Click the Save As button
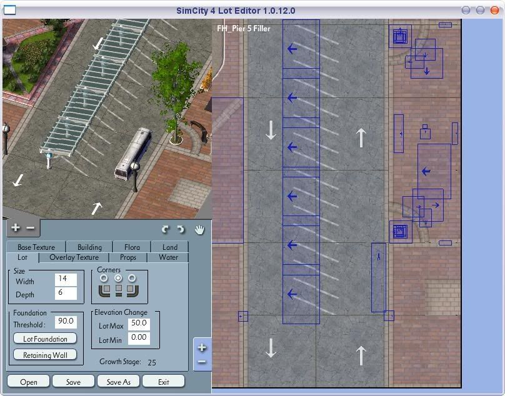This screenshot has height=396, width=505. [119, 382]
